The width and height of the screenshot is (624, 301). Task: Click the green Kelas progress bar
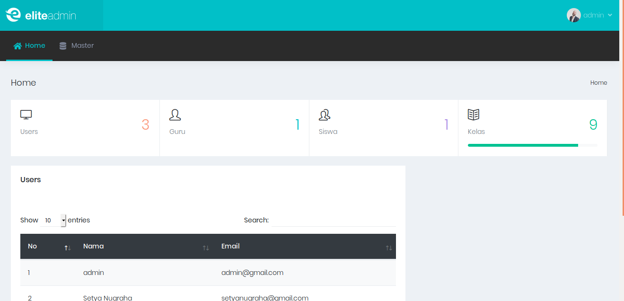point(522,145)
